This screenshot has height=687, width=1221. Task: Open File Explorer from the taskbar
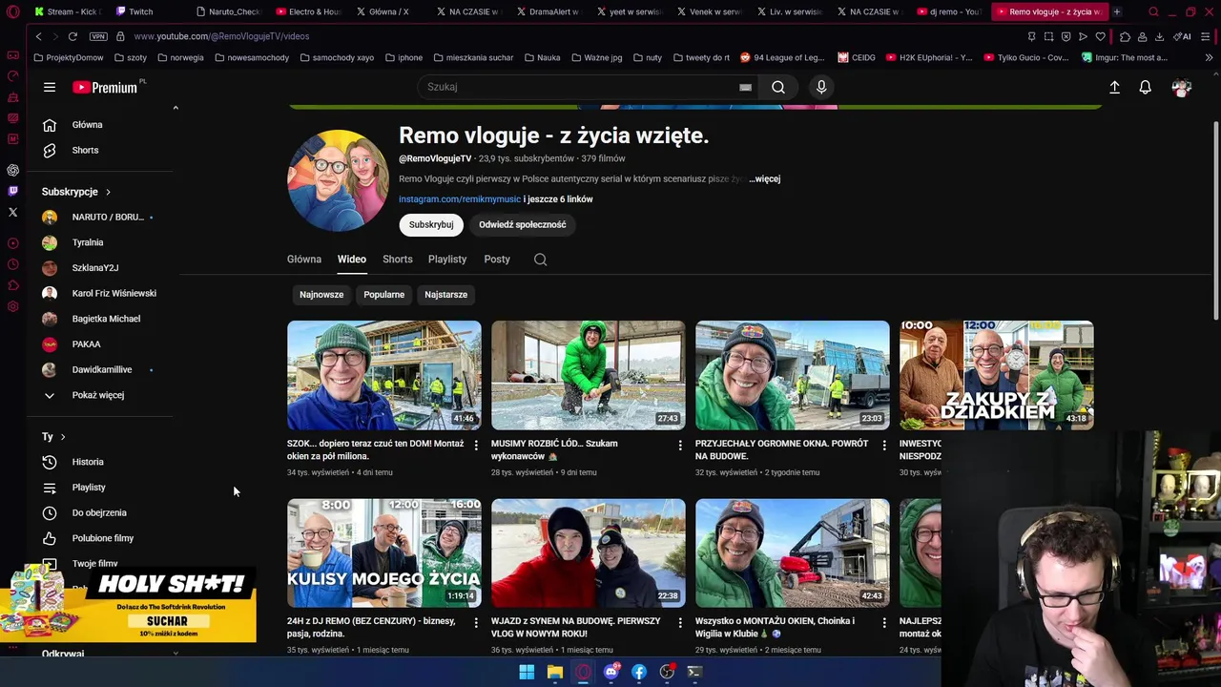[x=554, y=672]
